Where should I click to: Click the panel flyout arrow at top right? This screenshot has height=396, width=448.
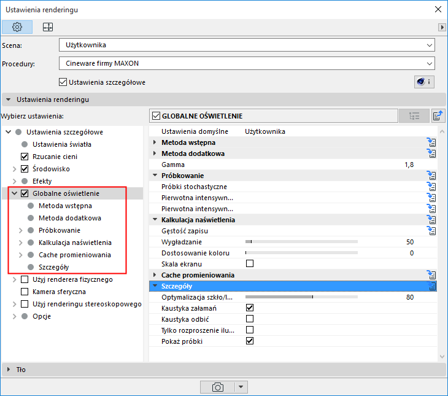(x=442, y=27)
